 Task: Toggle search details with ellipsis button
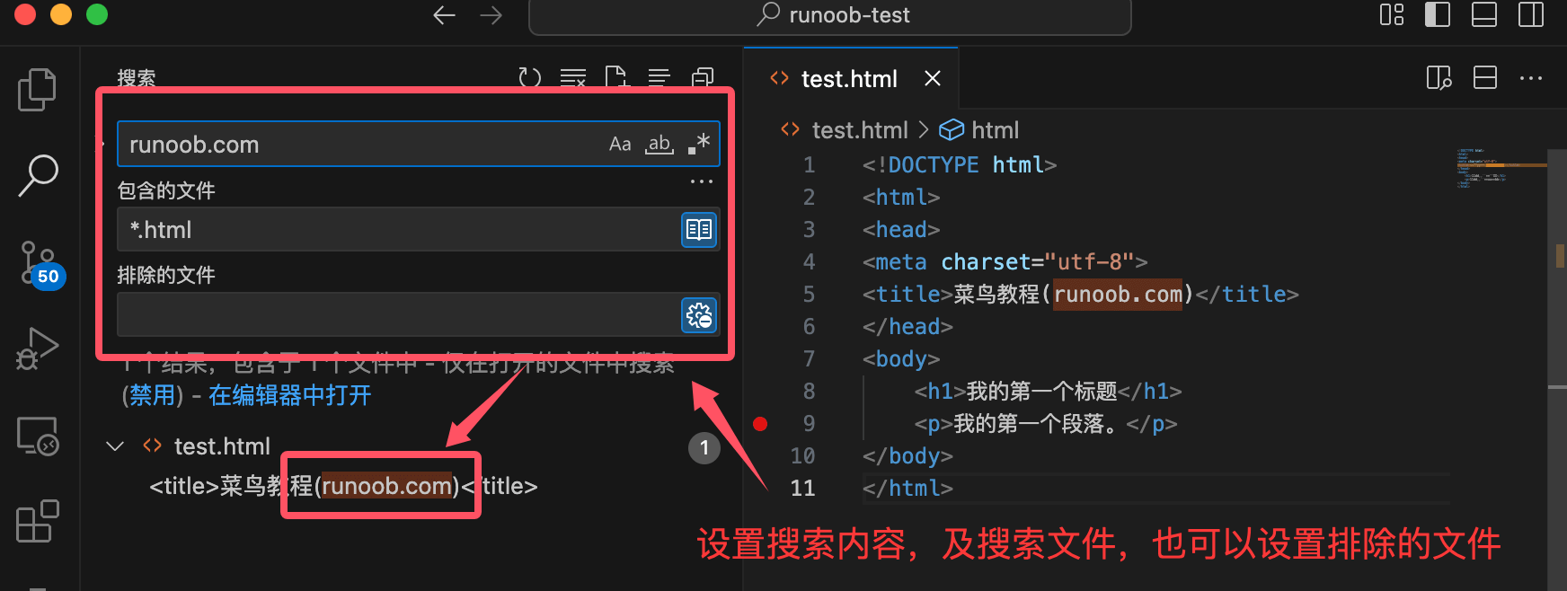coord(701,181)
